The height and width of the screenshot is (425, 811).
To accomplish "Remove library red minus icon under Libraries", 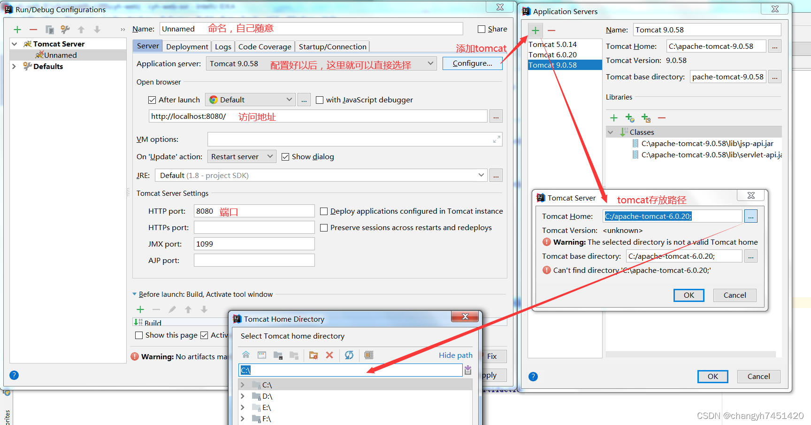I will [x=662, y=118].
